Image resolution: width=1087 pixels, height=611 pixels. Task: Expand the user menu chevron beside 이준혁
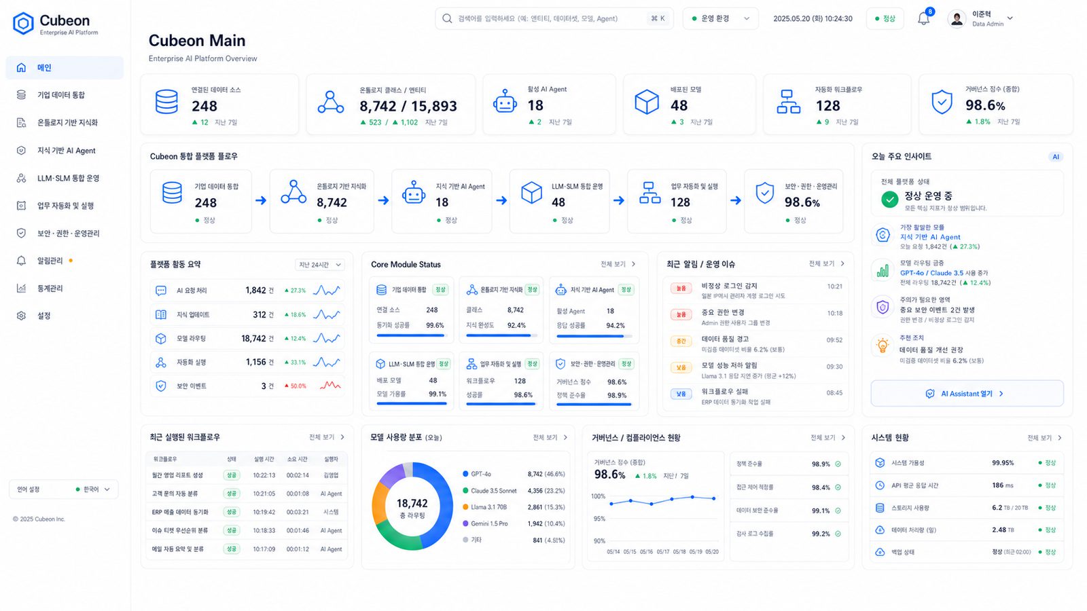pos(1010,18)
